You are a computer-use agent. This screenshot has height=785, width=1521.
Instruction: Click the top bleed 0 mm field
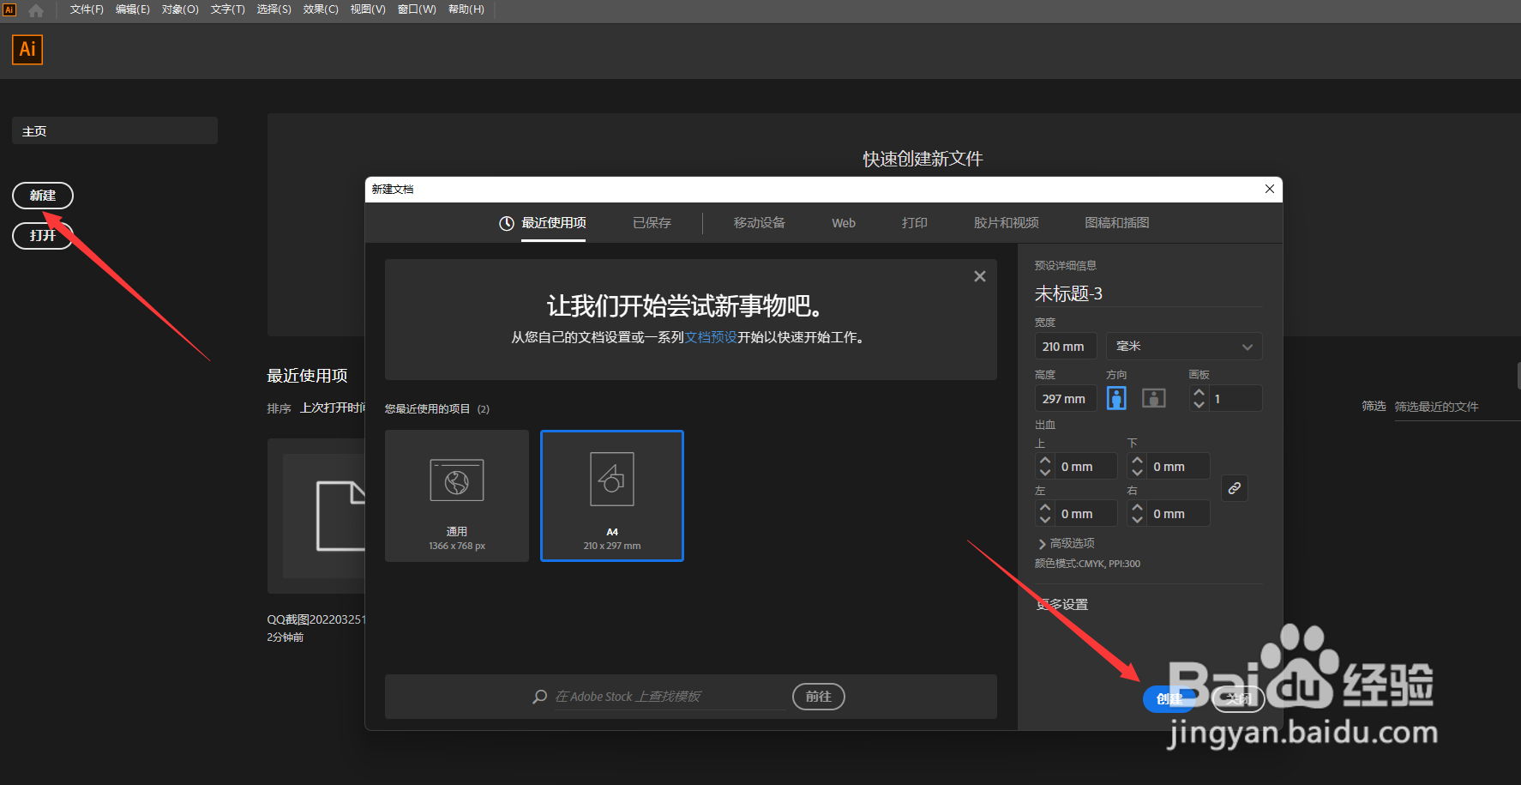tap(1085, 467)
